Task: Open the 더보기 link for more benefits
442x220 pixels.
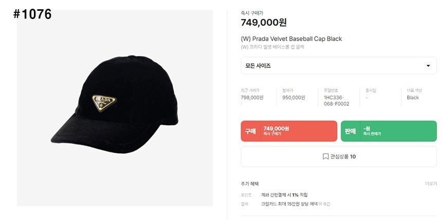Action: [431, 184]
